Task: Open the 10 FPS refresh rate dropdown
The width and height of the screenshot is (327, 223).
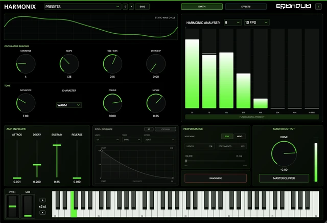Action: (256, 23)
